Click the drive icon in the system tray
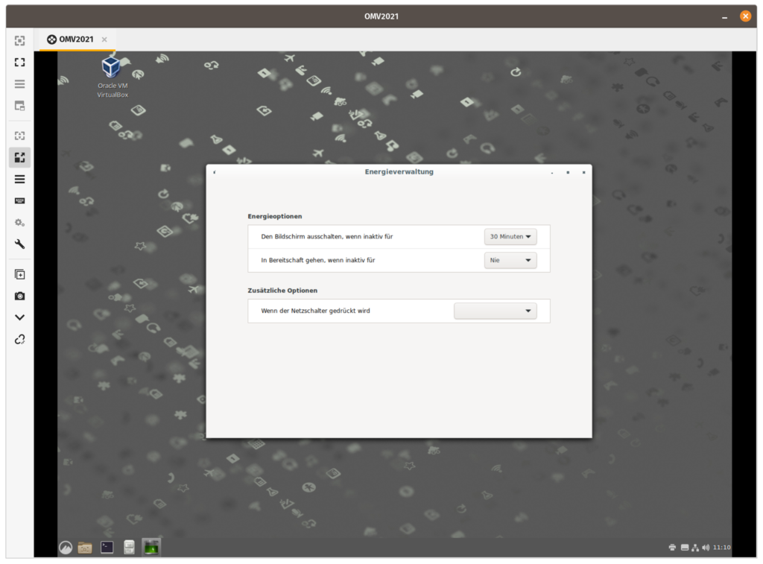763x564 pixels. (x=685, y=548)
